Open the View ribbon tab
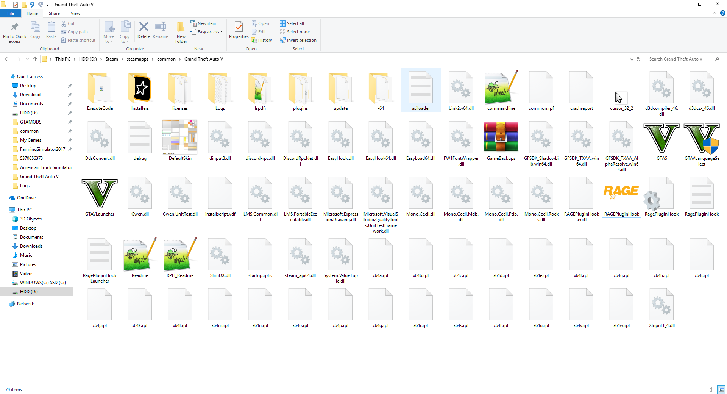The image size is (727, 394). pyautogui.click(x=75, y=13)
